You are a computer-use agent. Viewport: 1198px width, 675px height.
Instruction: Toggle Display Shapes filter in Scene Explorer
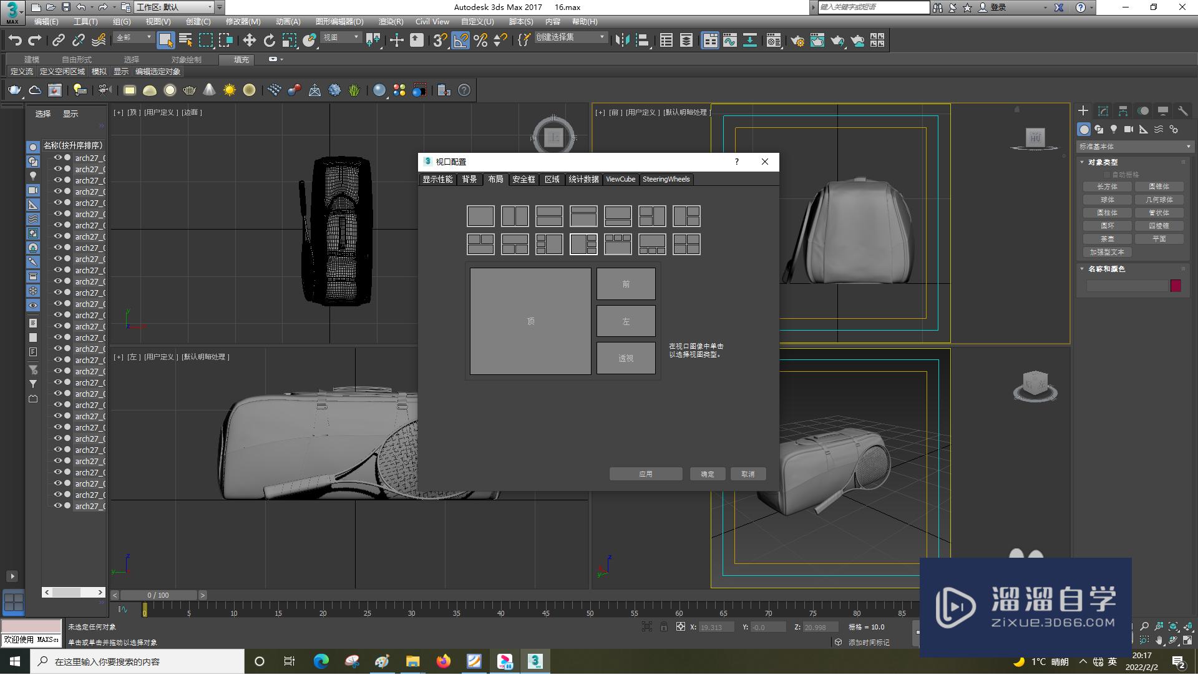point(33,162)
